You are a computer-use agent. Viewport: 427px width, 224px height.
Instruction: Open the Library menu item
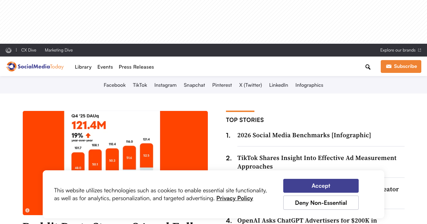83,67
